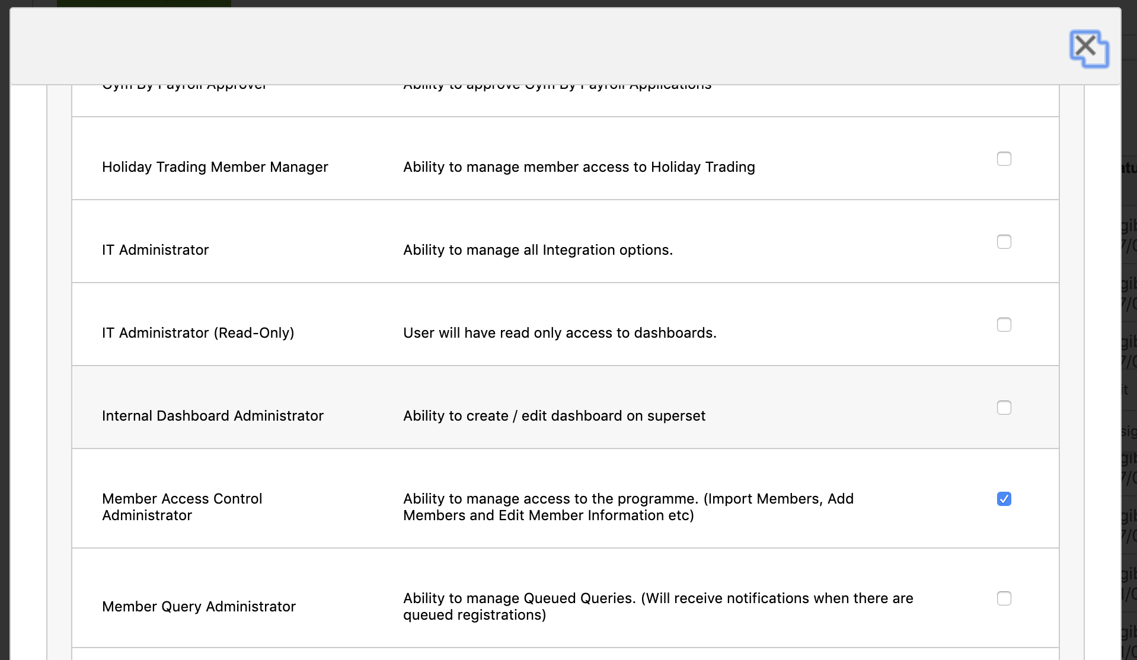Image resolution: width=1137 pixels, height=660 pixels.
Task: Uncheck Member Access Control Administrator checkbox
Action: (x=1004, y=499)
